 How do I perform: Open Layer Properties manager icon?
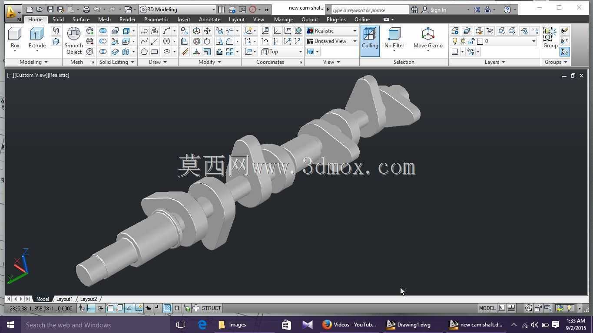[455, 31]
